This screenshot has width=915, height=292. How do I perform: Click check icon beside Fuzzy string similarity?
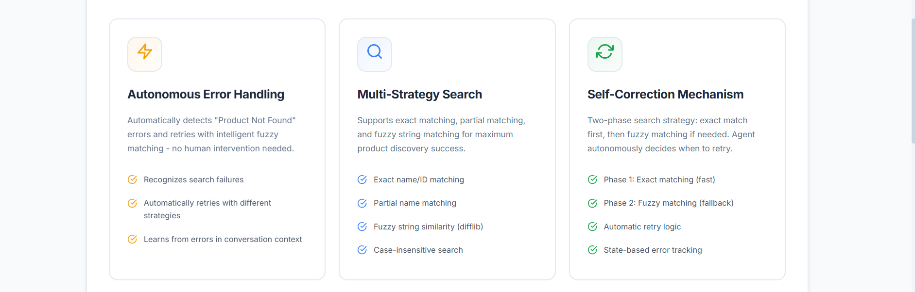pos(362,227)
